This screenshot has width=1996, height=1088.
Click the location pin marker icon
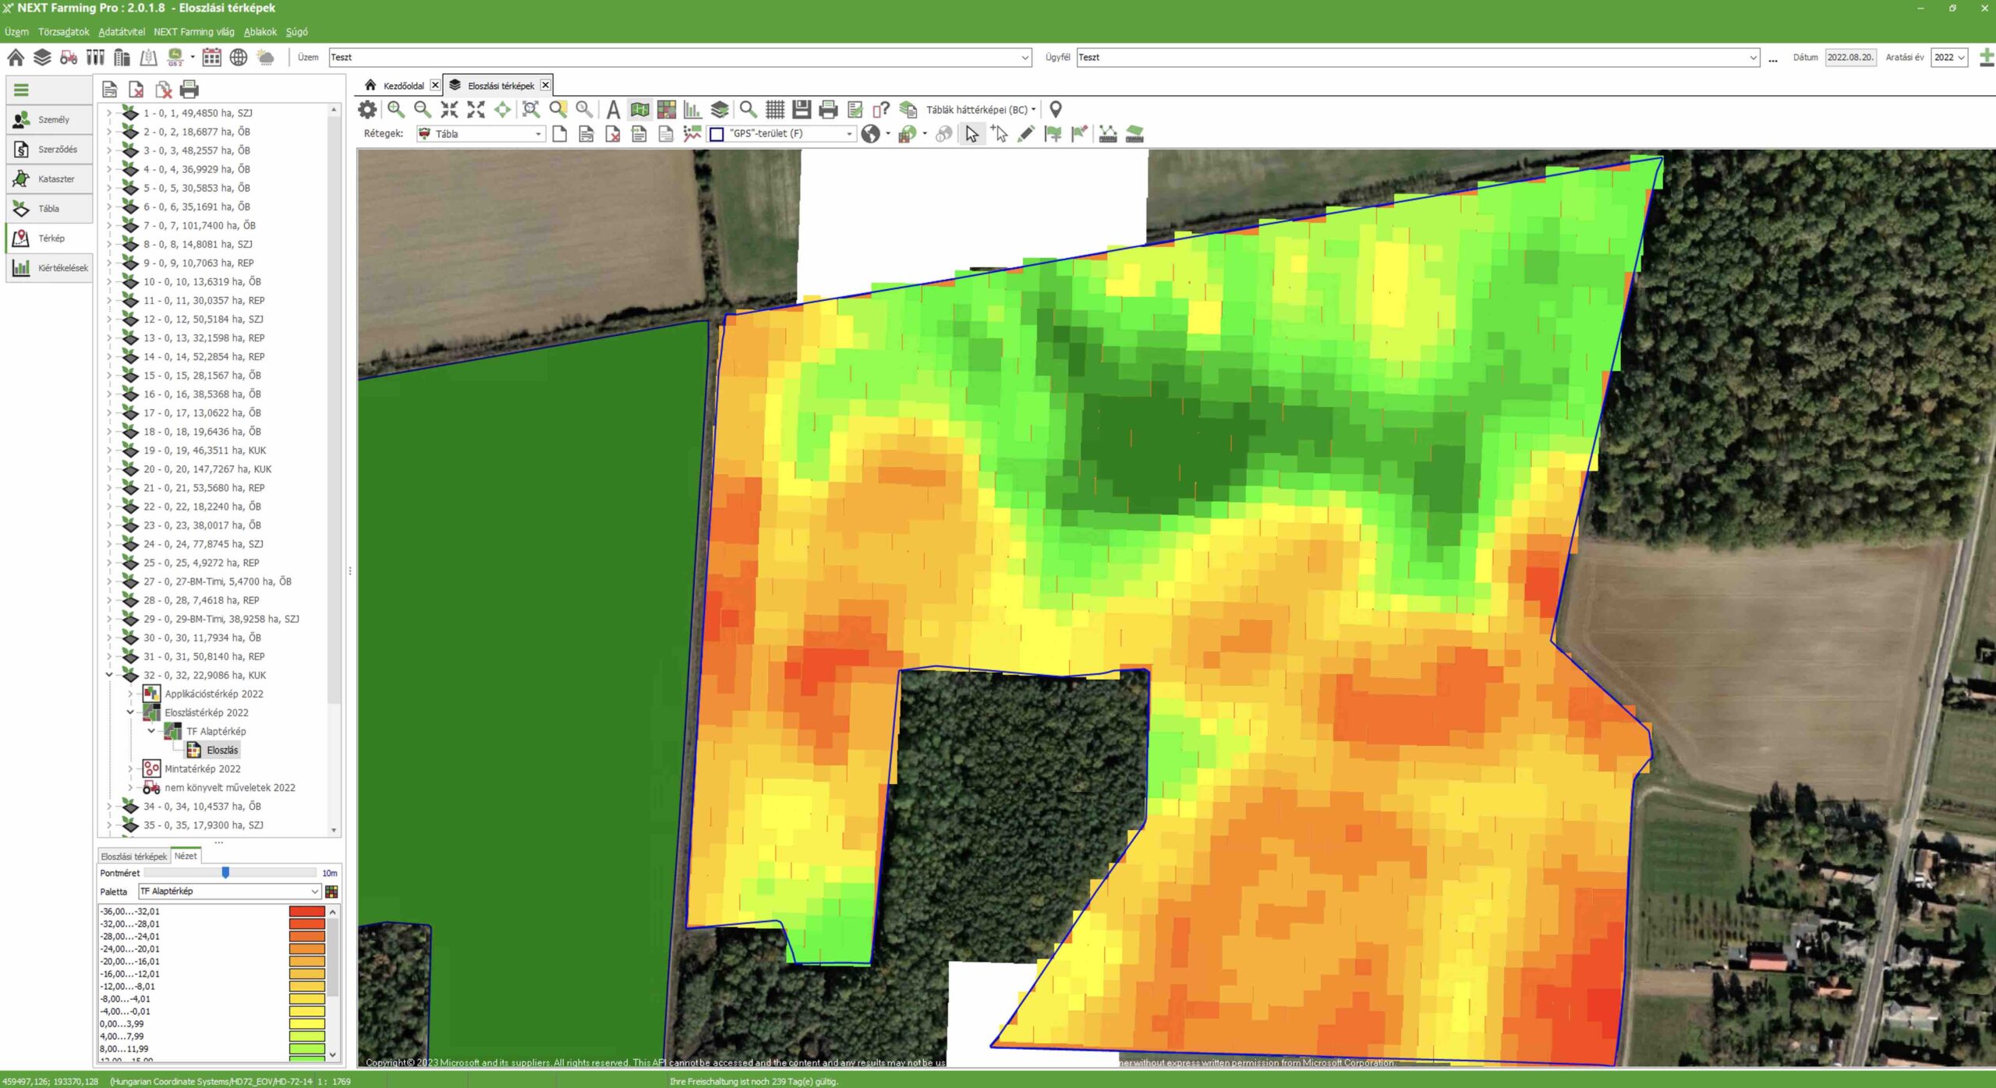1056,110
